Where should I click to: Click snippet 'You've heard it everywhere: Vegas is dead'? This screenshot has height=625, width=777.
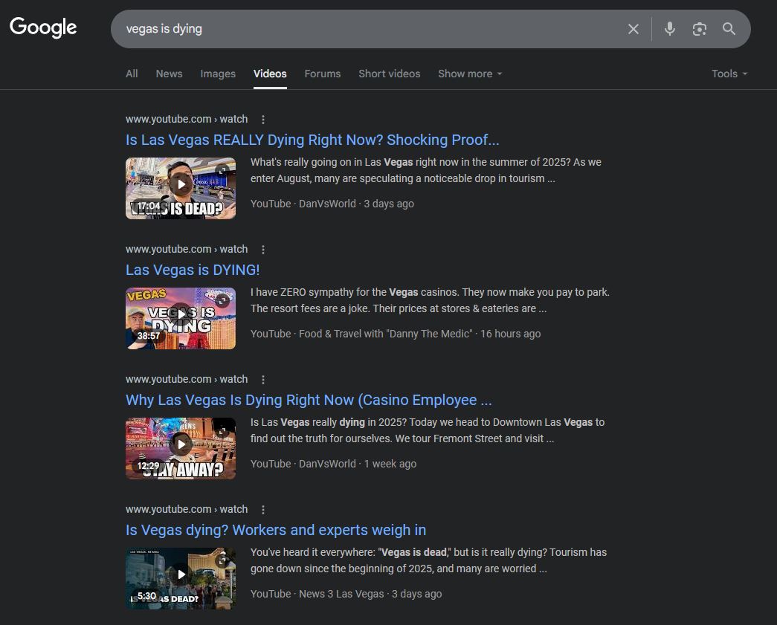click(x=428, y=560)
